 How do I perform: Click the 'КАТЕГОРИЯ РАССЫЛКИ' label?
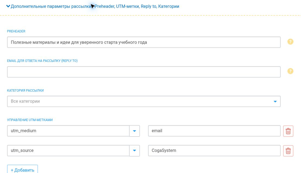pyautogui.click(x=25, y=90)
